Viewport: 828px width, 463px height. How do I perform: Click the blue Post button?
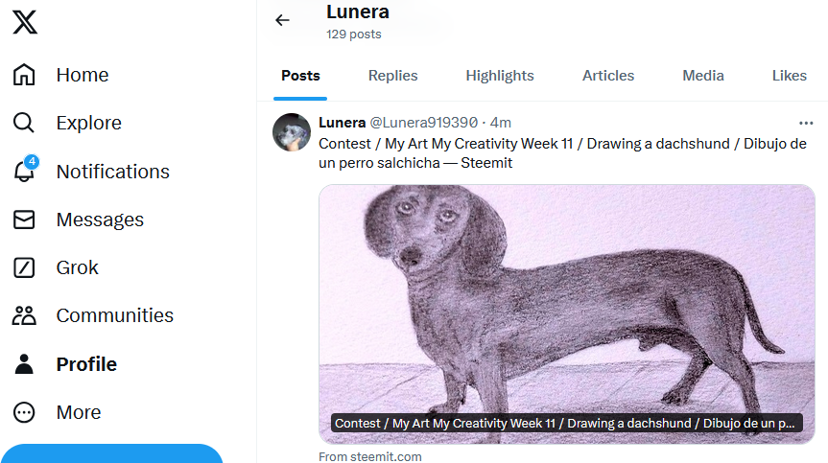111,454
